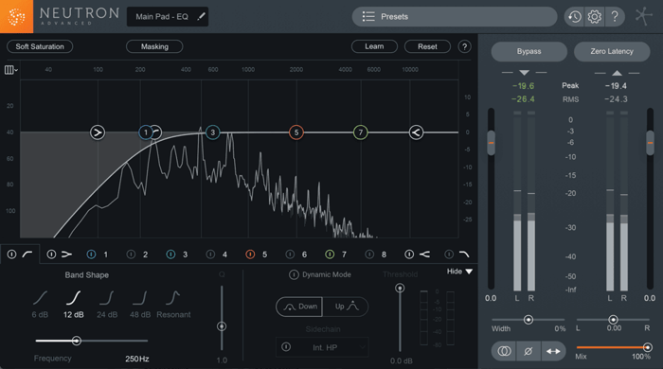Click the Soft Saturation button

point(40,46)
